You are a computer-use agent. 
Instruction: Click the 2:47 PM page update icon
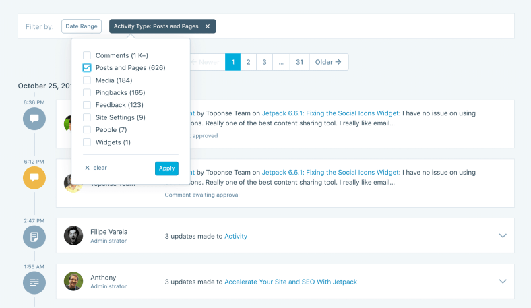[34, 237]
